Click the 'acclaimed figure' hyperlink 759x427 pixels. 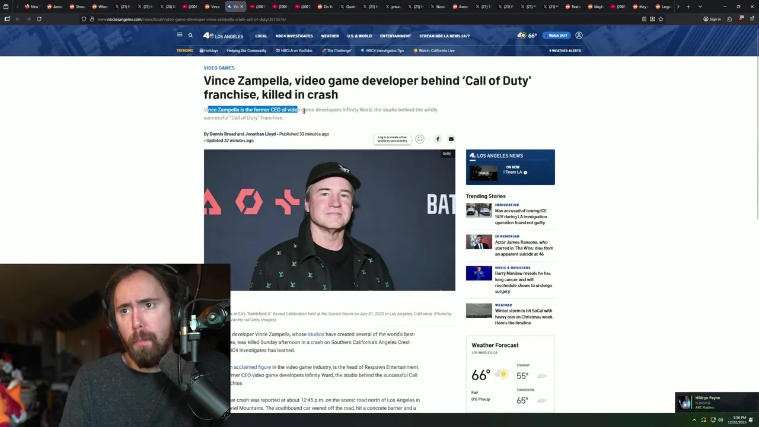tap(251, 367)
